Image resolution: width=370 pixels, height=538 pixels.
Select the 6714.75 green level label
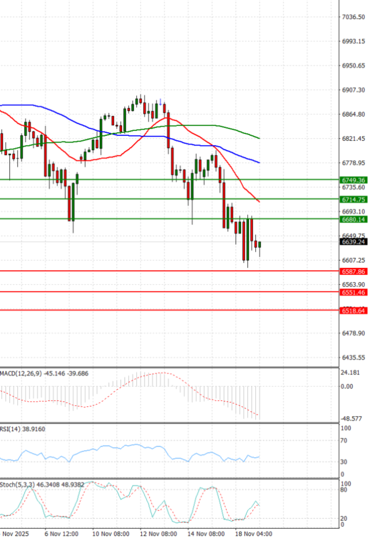[x=353, y=200]
